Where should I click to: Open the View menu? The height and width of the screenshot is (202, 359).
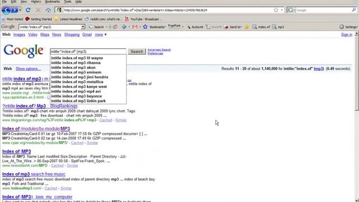pos(24,2)
